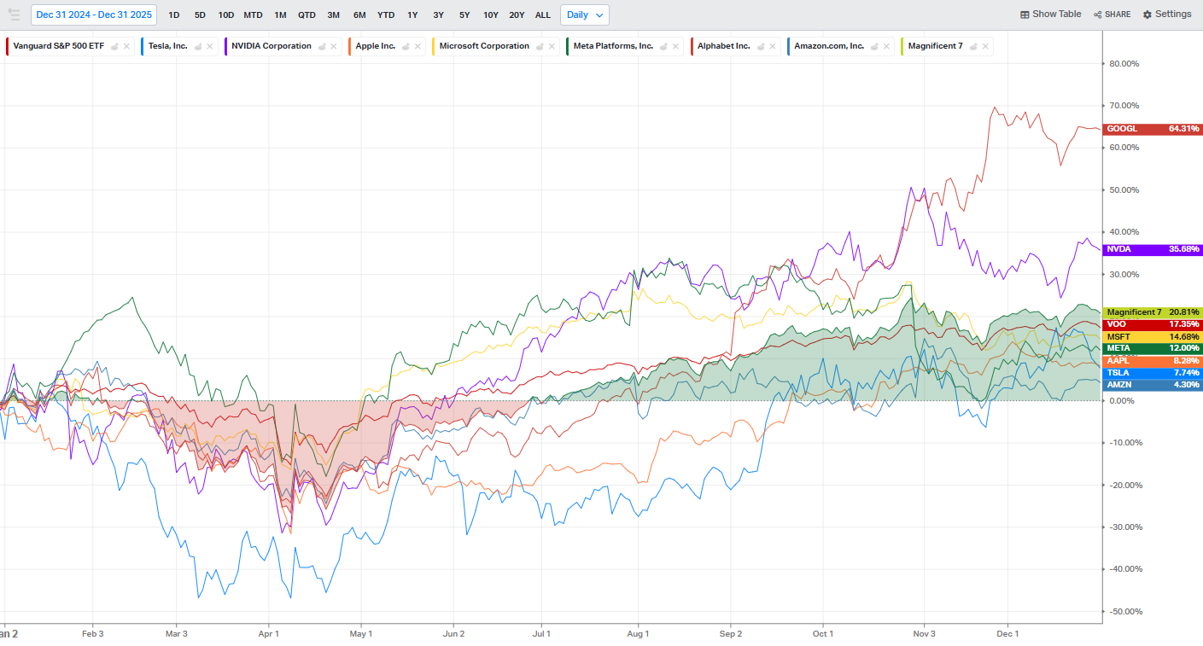Toggle the Vanguard S&P 500 ETF series
This screenshot has width=1203, height=646.
(x=58, y=46)
